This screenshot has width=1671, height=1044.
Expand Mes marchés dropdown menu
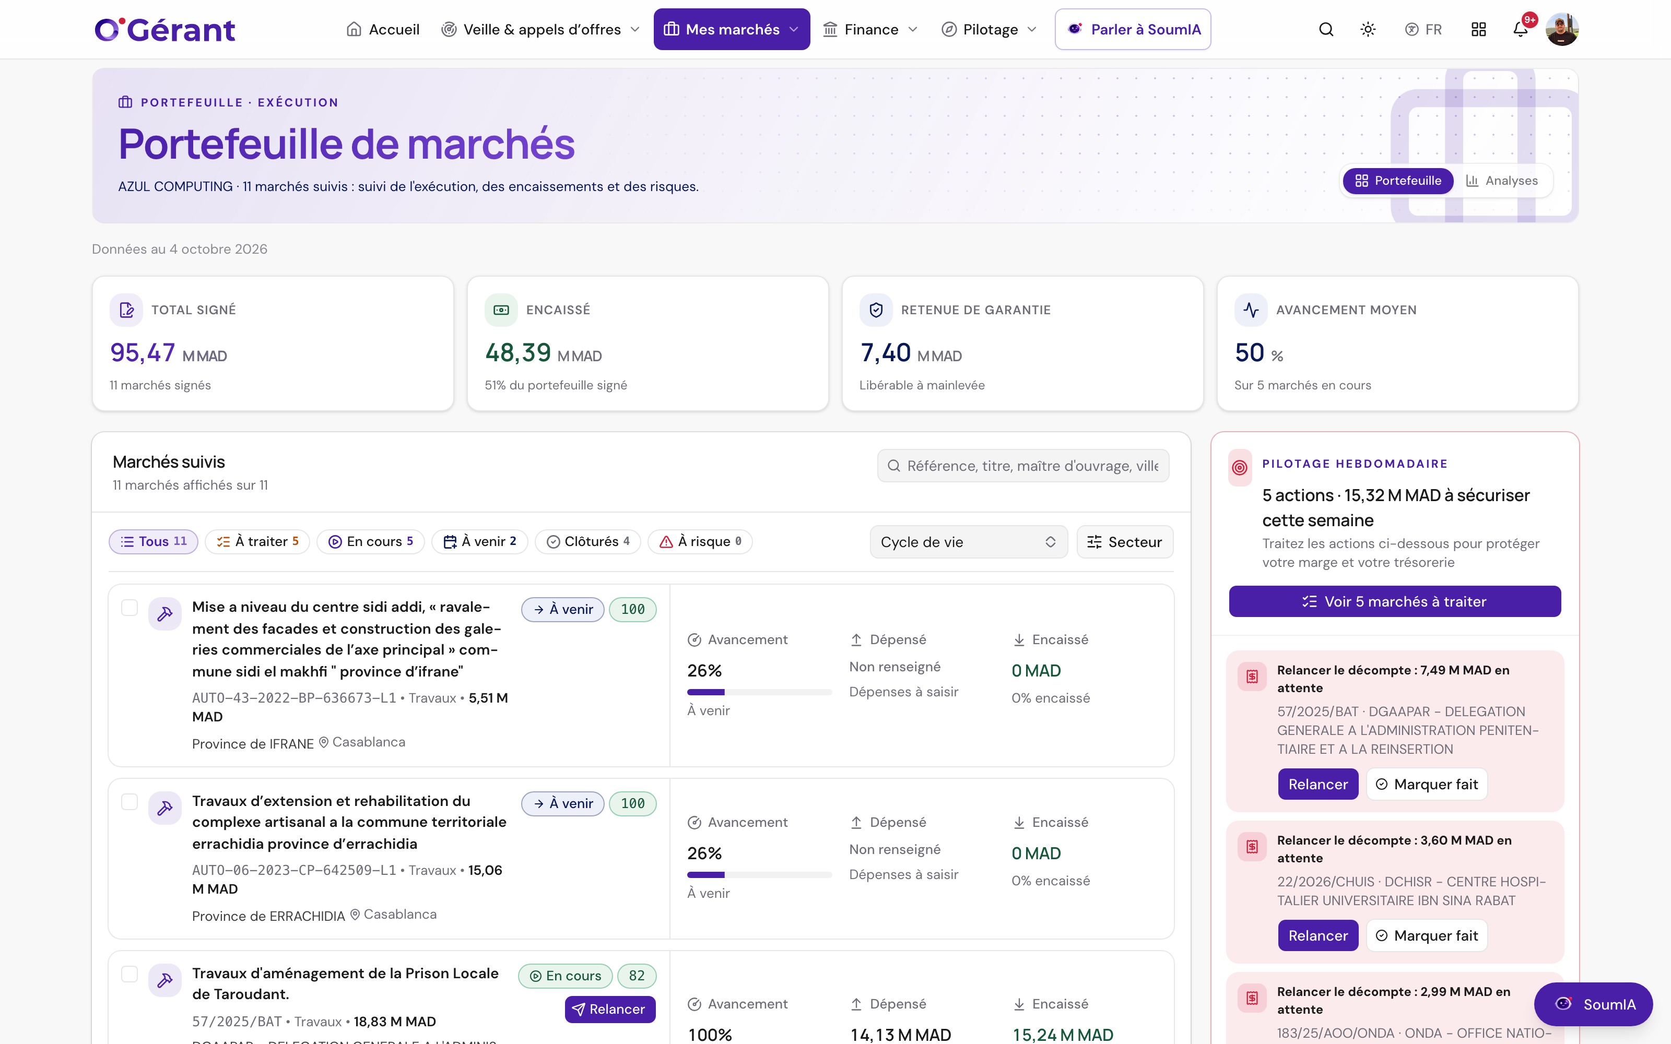pos(732,29)
